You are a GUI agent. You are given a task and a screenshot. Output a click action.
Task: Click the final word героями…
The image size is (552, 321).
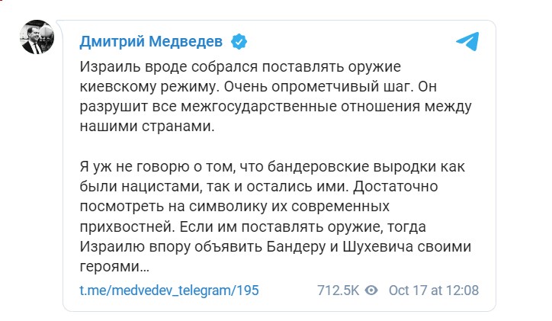click(114, 266)
